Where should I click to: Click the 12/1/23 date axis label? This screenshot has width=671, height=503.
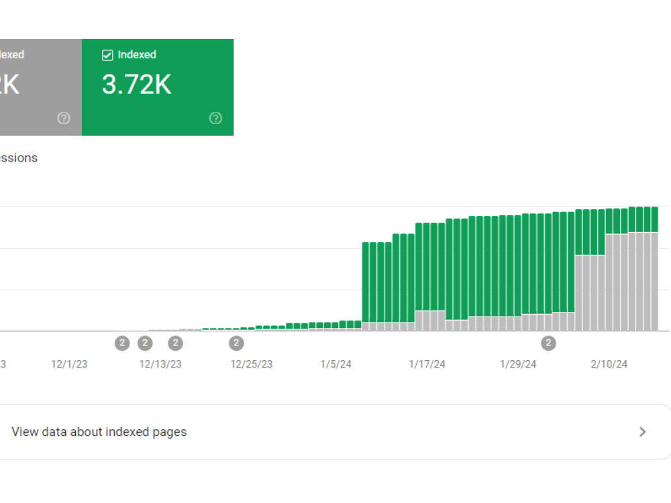pyautogui.click(x=69, y=364)
